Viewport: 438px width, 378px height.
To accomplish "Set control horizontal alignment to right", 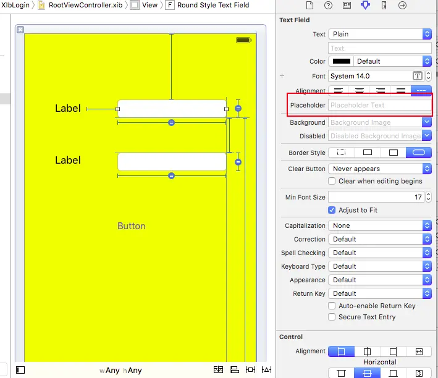I will coord(393,351).
